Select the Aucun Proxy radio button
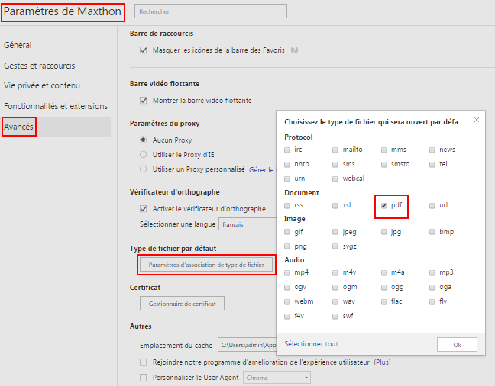The width and height of the screenshot is (495, 386). click(x=144, y=140)
